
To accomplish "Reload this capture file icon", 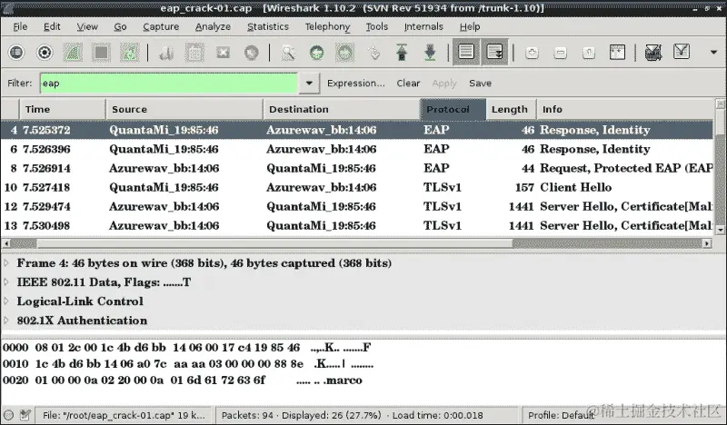I will 252,53.
